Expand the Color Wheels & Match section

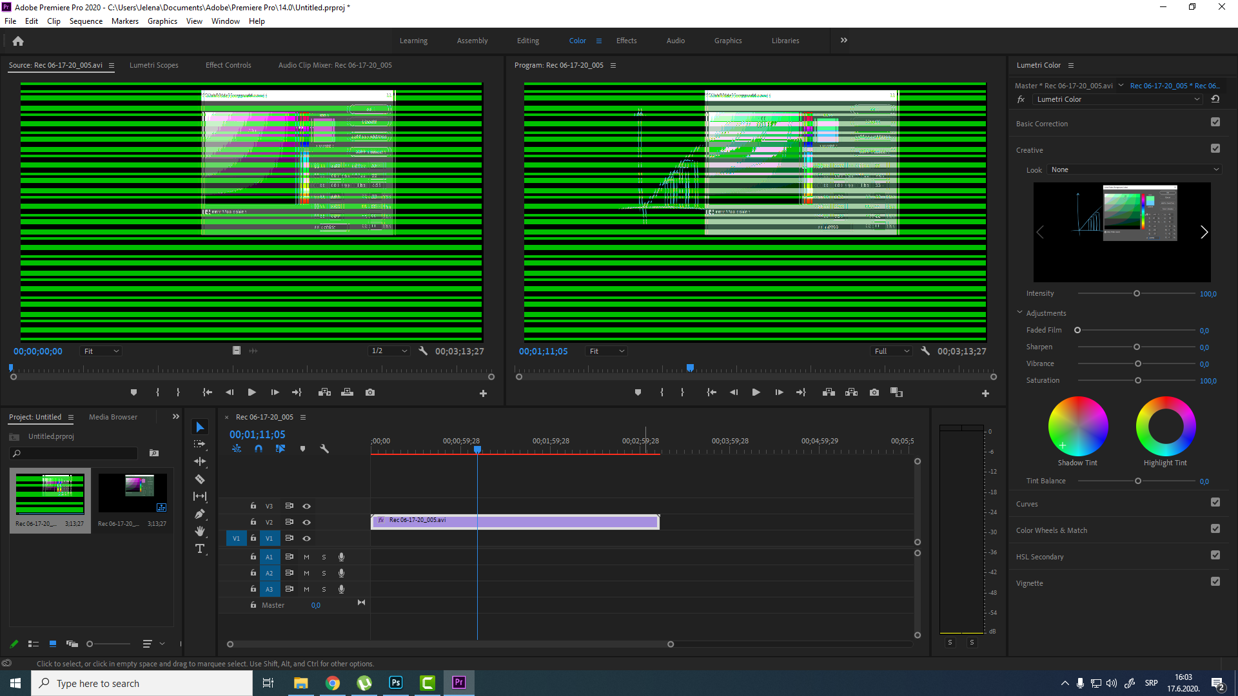(1052, 530)
